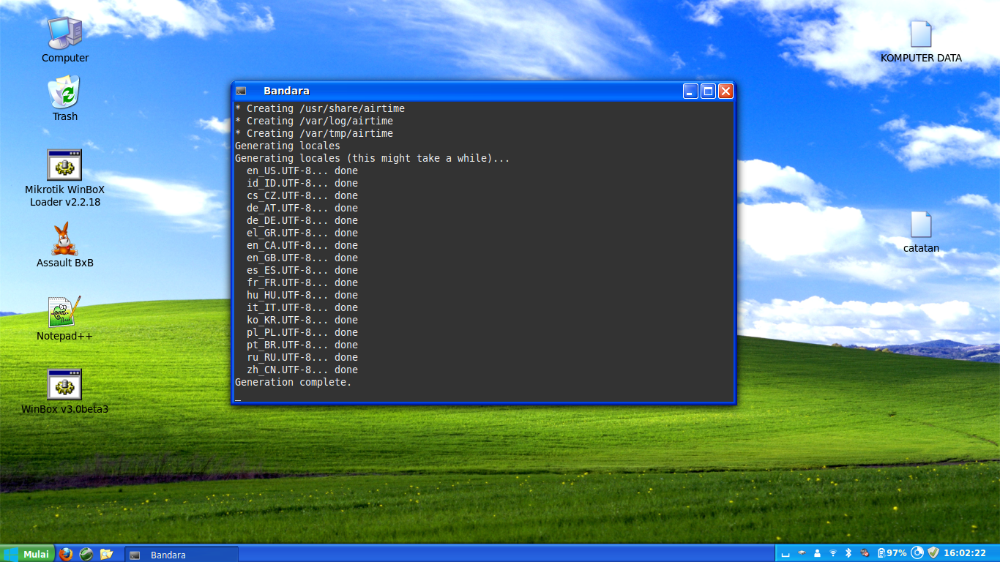The image size is (1000, 562).
Task: Click the "ru_RU.UTF-8... done" line
Action: tap(302, 357)
